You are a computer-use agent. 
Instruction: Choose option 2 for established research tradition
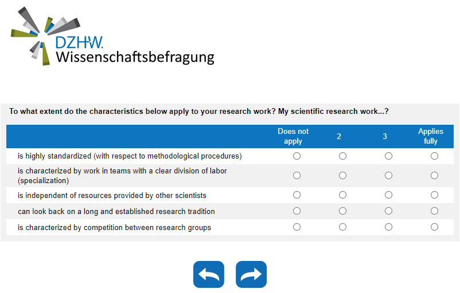click(342, 211)
